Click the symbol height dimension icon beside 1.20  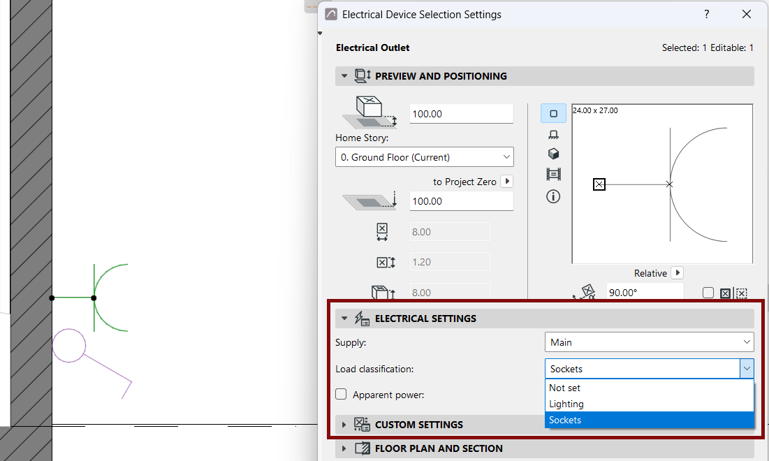tap(386, 263)
